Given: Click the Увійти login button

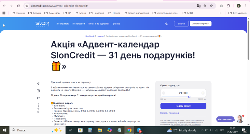Looking at the screenshot, I should coord(181,24).
